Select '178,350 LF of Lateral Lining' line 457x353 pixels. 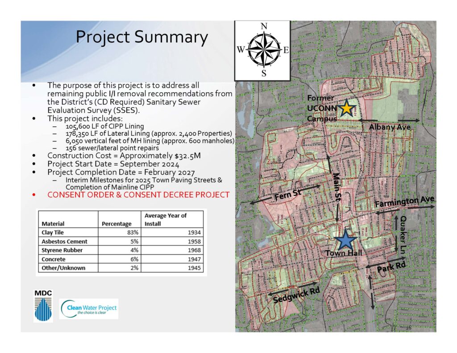149,133
